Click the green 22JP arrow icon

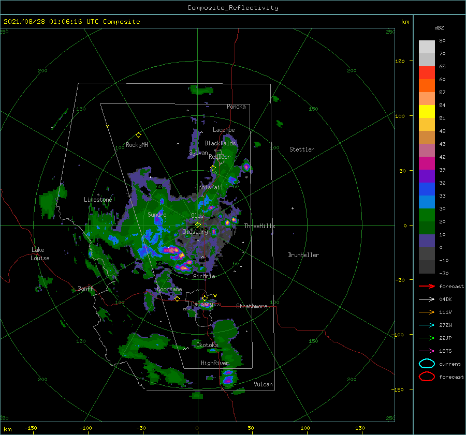[x=427, y=338]
